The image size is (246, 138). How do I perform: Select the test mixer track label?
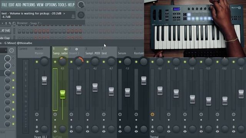tap(104, 53)
